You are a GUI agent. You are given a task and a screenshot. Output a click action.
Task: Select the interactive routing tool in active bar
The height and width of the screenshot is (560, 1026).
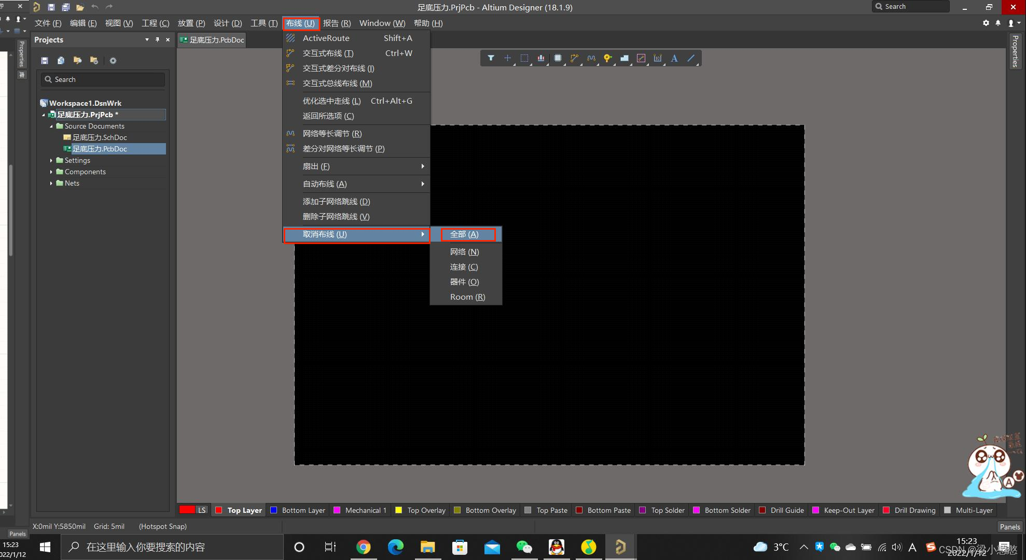click(x=574, y=58)
